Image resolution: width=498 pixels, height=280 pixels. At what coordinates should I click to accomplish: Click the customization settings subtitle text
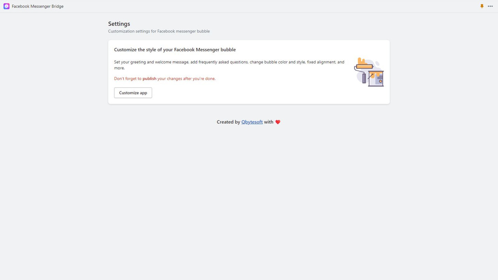coord(159,31)
